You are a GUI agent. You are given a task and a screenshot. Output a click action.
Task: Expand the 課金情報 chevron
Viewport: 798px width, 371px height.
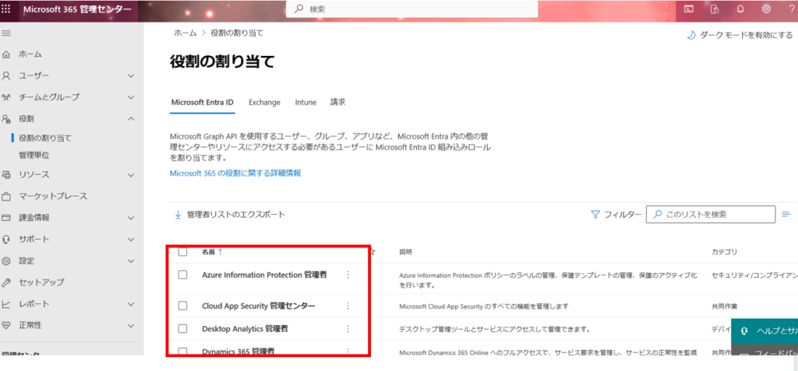pyautogui.click(x=131, y=218)
